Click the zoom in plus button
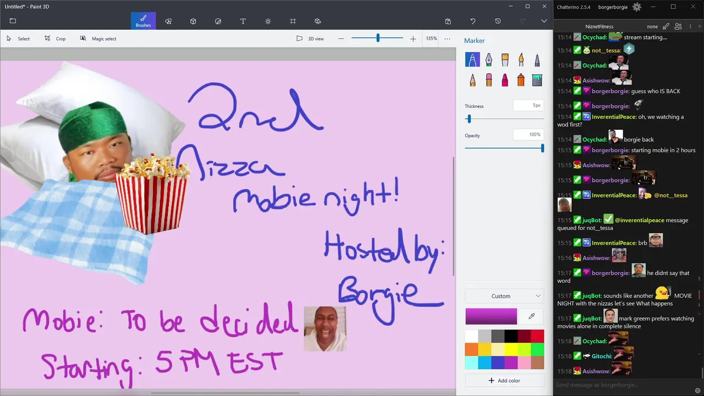The width and height of the screenshot is (704, 396). (x=413, y=38)
